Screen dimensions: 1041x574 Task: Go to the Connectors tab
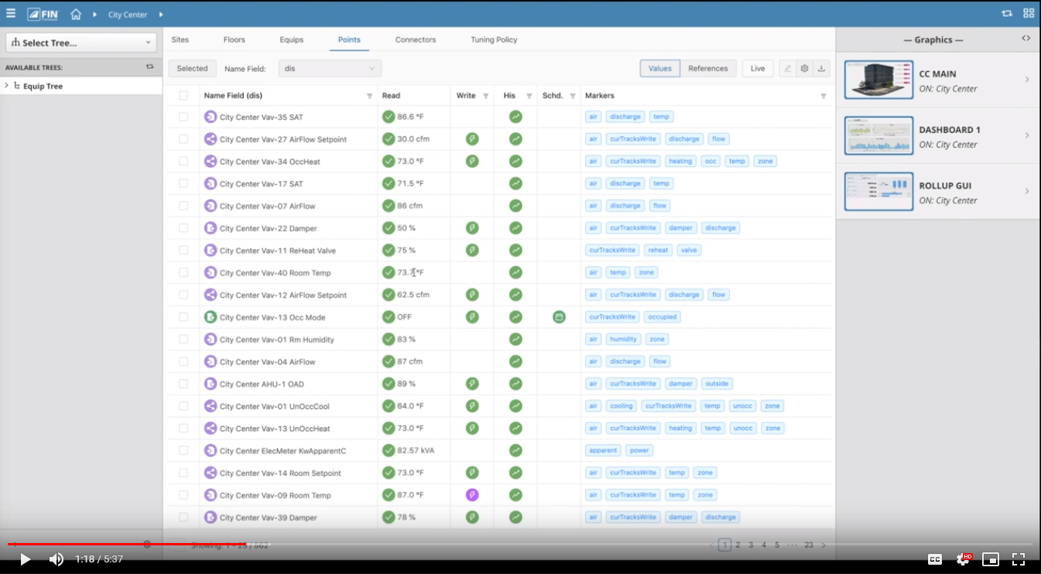click(416, 39)
